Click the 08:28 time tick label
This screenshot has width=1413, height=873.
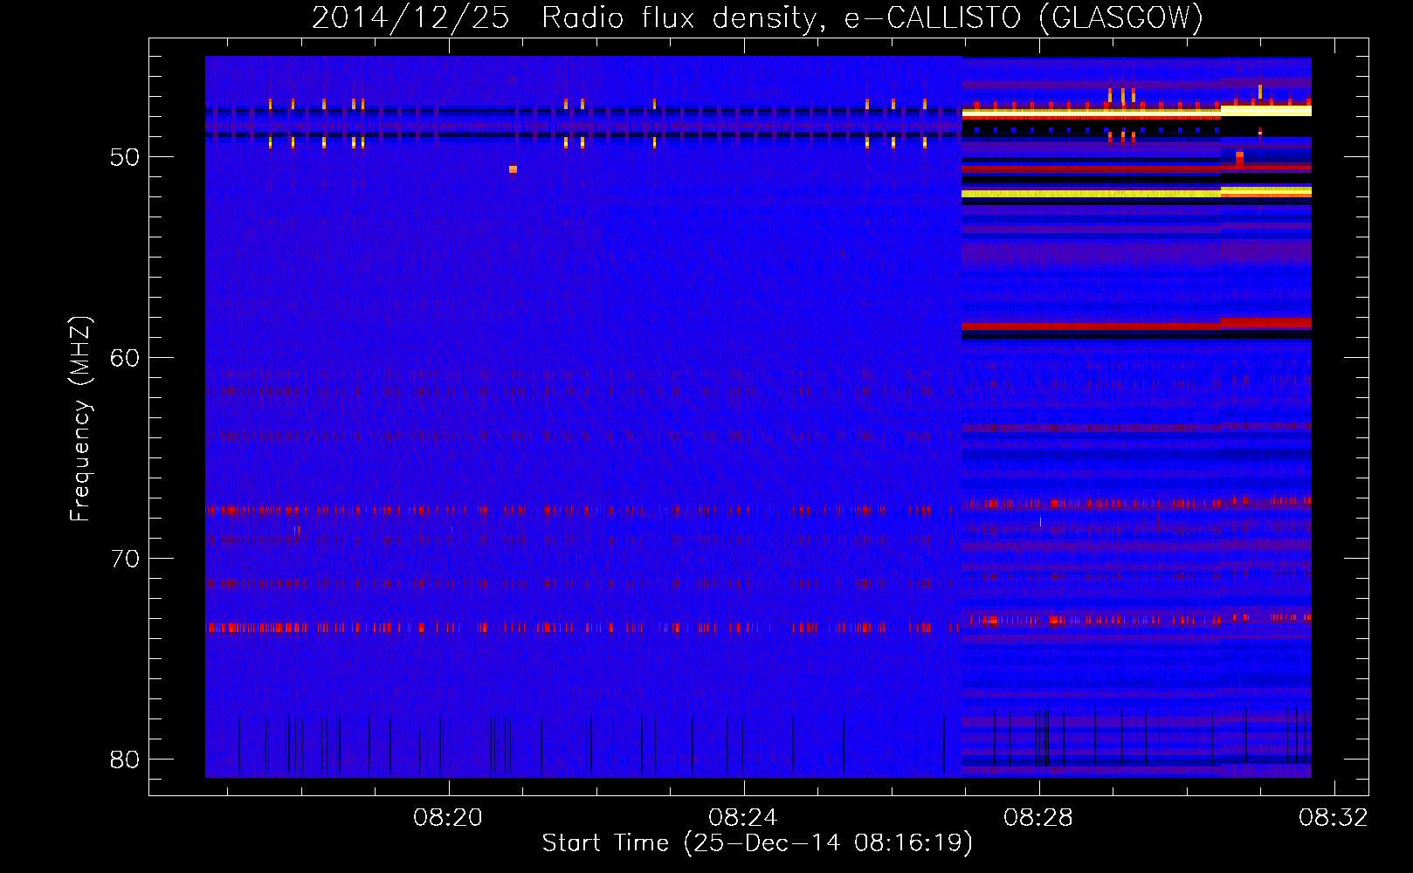(x=1038, y=818)
